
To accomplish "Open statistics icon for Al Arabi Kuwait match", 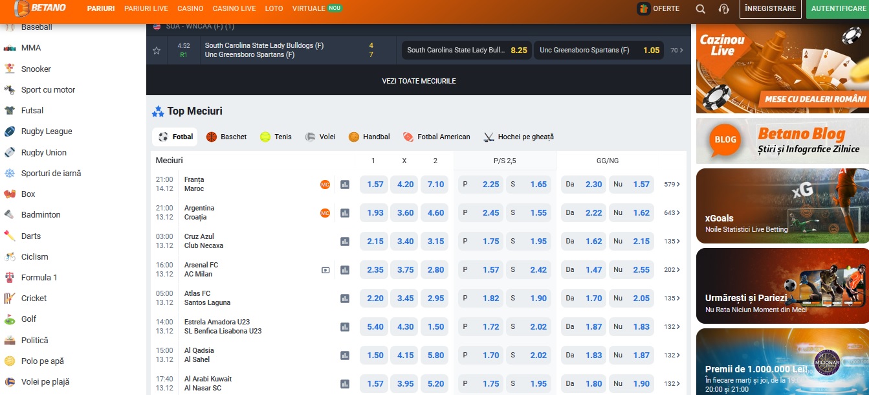I will click(345, 384).
